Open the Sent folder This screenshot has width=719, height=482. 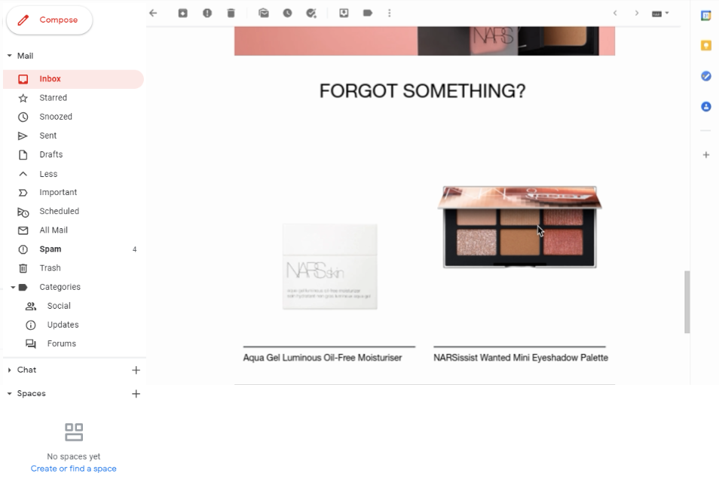point(73,136)
